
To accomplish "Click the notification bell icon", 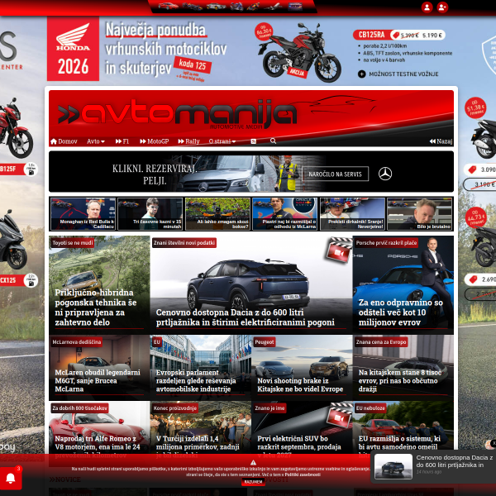I will pyautogui.click(x=11, y=478).
